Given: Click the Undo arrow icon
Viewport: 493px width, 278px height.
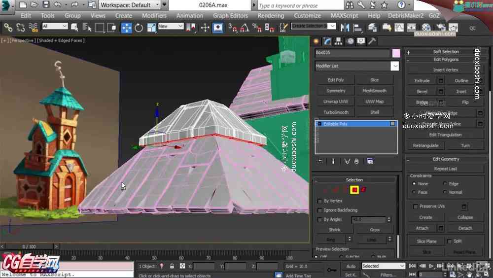Looking at the screenshot, I should (58, 5).
